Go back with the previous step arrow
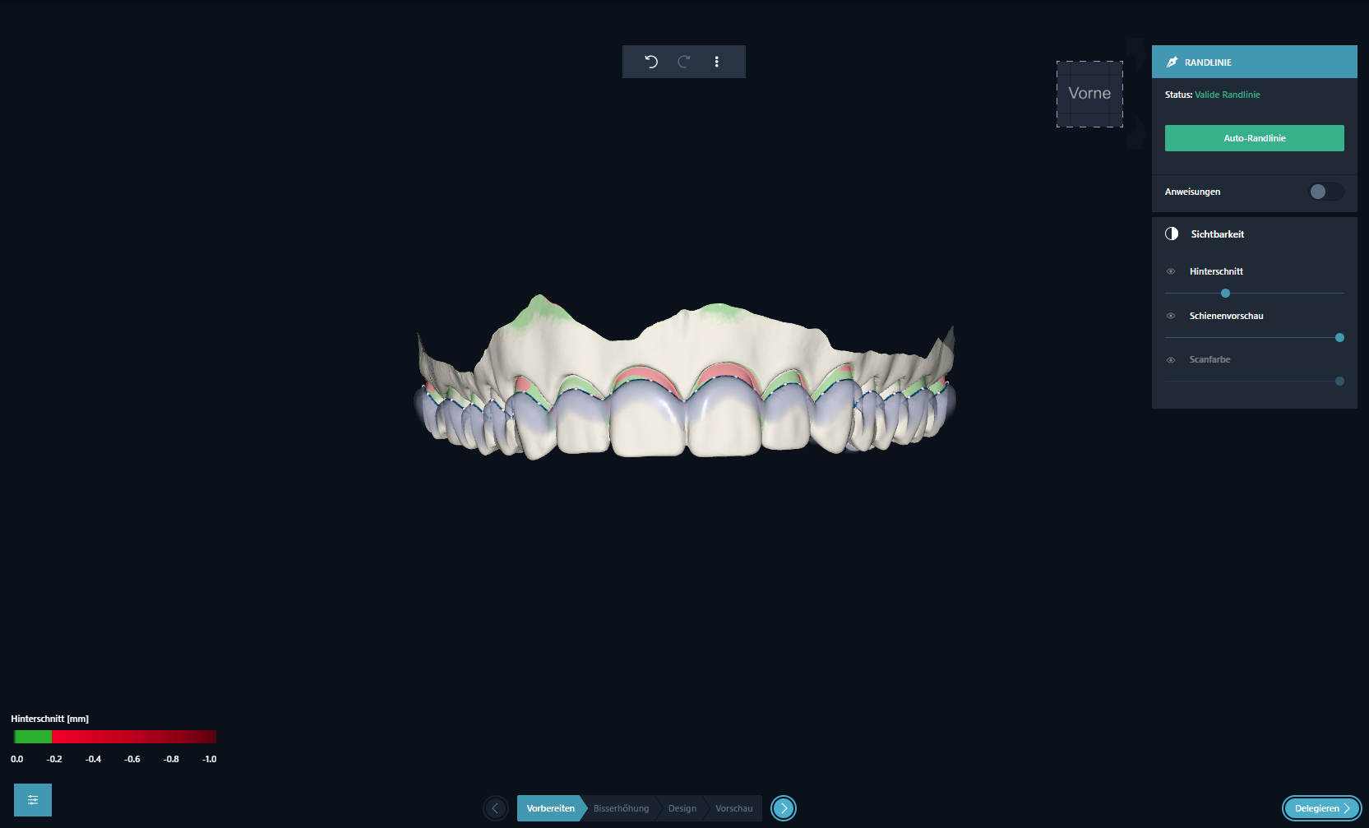Viewport: 1369px width, 828px height. point(495,808)
